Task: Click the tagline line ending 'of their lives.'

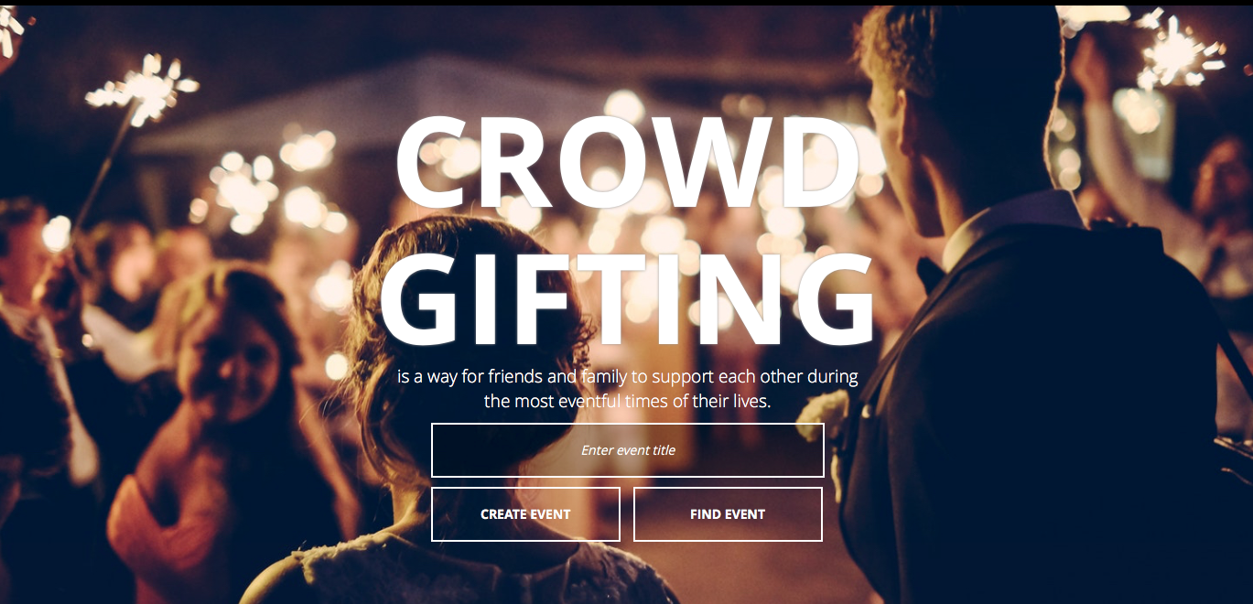Action: coord(628,402)
